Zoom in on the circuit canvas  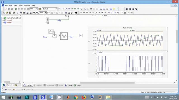[x=34, y=13]
